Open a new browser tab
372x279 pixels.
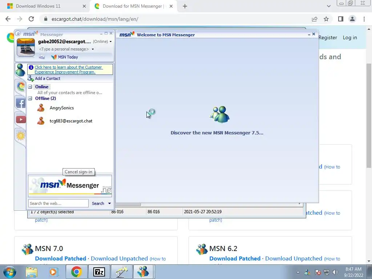pos(185,6)
